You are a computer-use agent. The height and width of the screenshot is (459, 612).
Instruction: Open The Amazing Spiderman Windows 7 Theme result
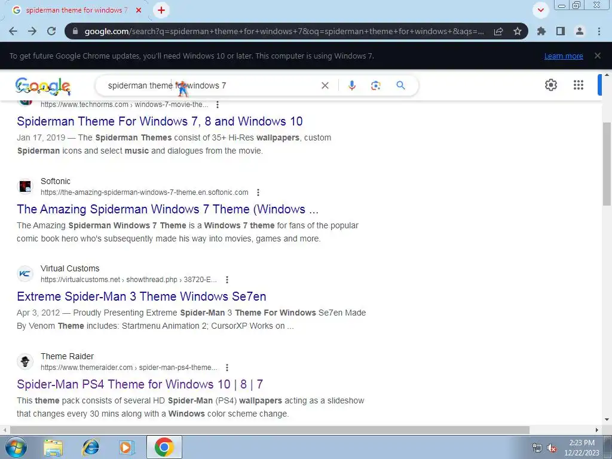[168, 209]
